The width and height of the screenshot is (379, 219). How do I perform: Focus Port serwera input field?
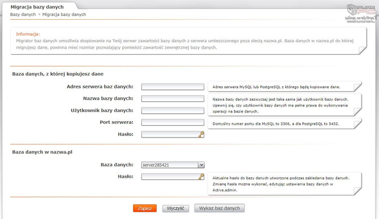tap(173, 122)
